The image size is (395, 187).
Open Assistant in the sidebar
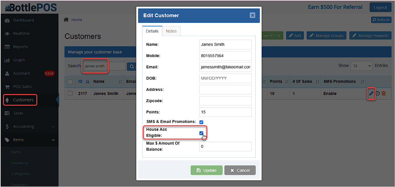[x=21, y=73]
